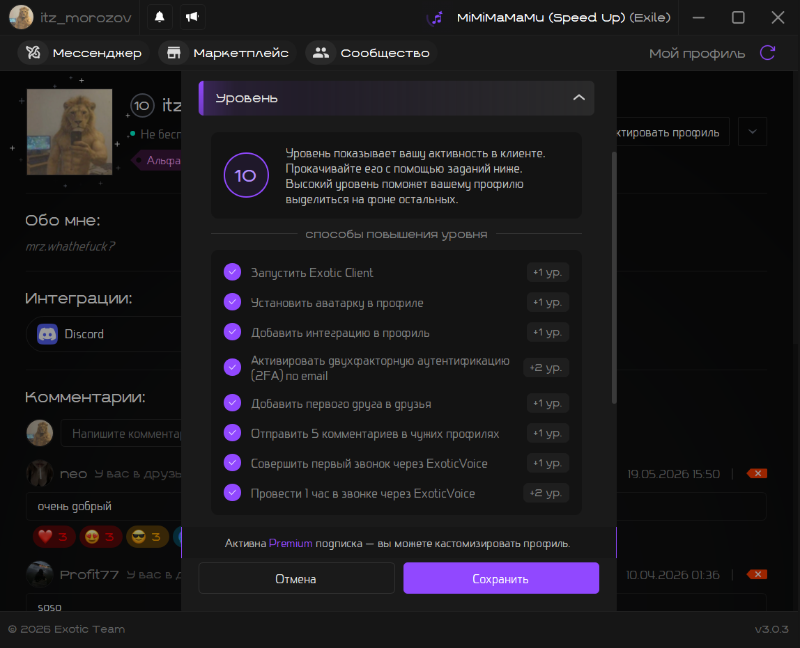
Task: Click the profile level 10 badge beside the username
Action: [142, 106]
